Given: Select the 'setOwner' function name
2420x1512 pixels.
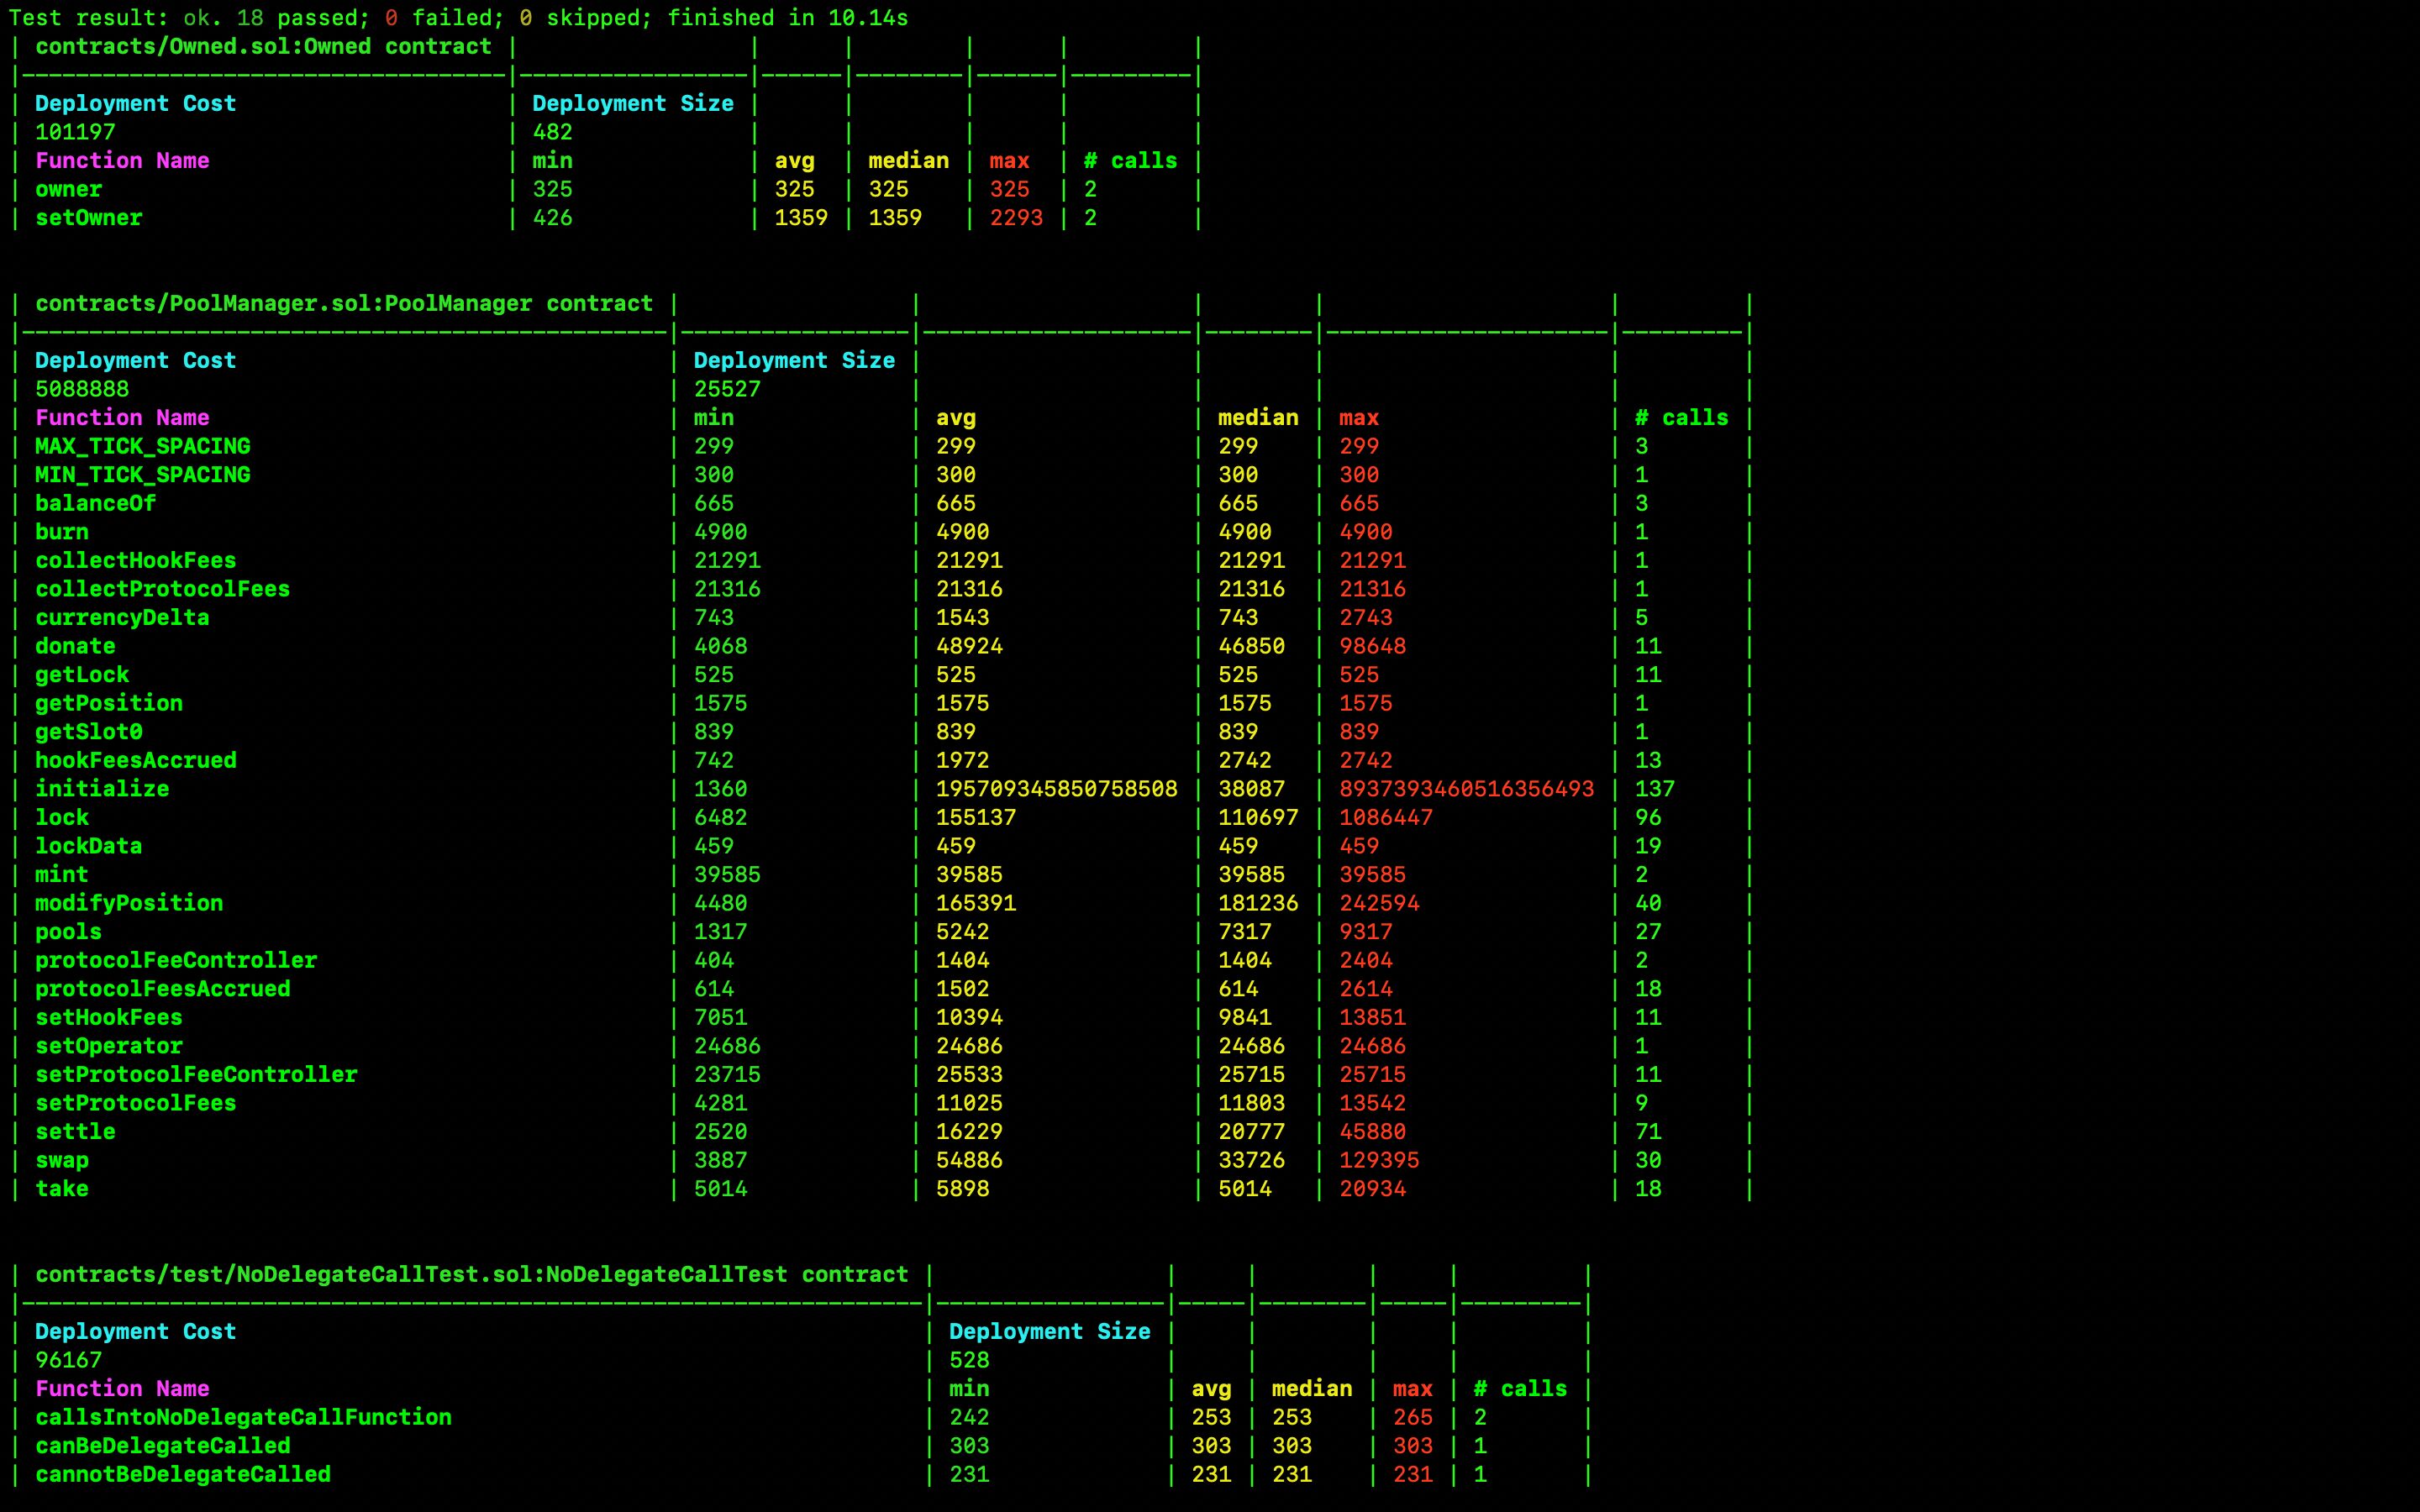Looking at the screenshot, I should point(88,217).
